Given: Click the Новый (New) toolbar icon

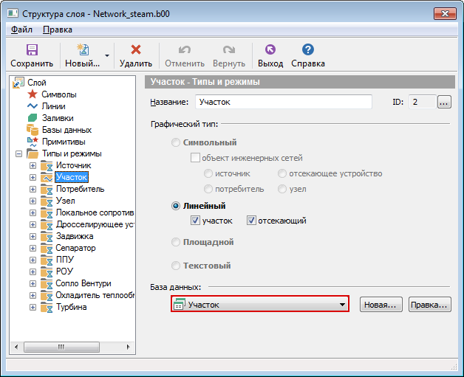Looking at the screenshot, I should click(x=82, y=50).
